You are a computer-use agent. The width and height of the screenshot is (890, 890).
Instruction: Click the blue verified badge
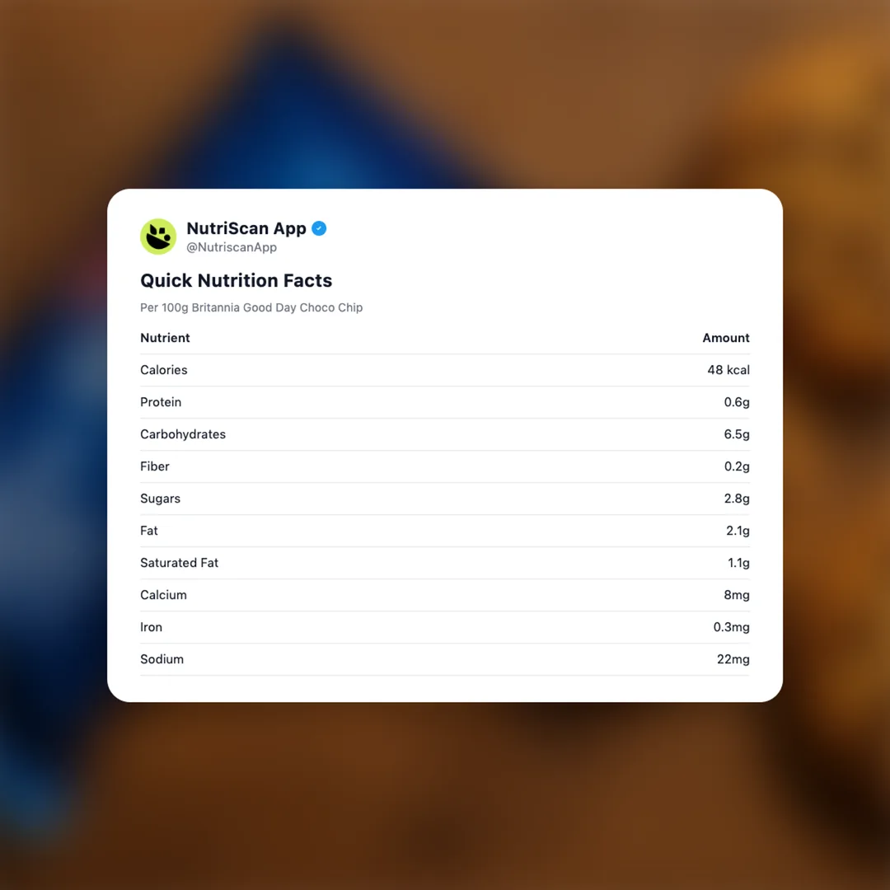click(x=319, y=228)
